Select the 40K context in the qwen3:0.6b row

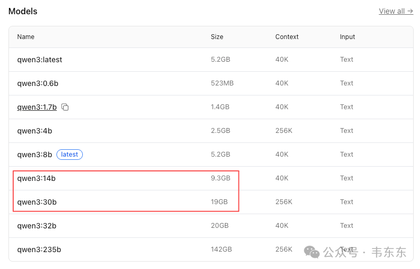pyautogui.click(x=282, y=83)
